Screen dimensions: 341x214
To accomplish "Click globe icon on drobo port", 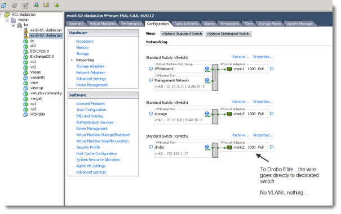I will tap(207, 147).
